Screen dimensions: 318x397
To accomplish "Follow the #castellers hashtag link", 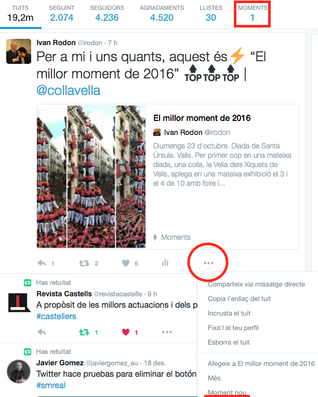I will click(56, 317).
